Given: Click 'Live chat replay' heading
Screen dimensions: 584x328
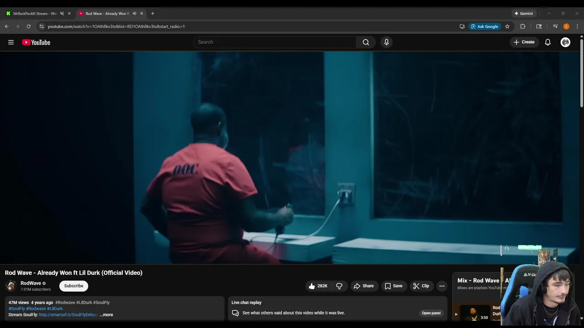Looking at the screenshot, I should [x=246, y=302].
